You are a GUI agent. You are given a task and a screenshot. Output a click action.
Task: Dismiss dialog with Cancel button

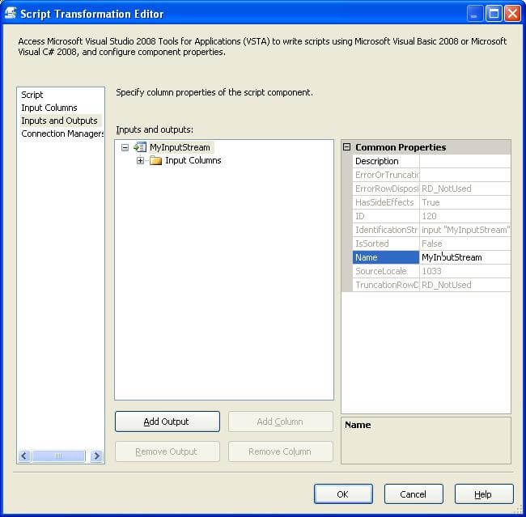click(414, 494)
